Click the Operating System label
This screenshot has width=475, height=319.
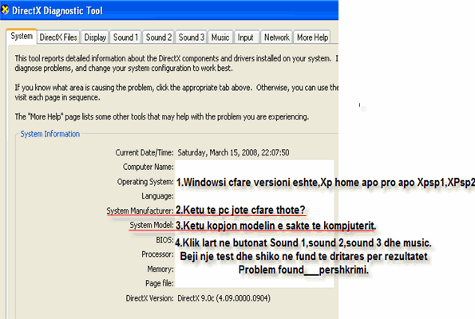pyautogui.click(x=145, y=182)
